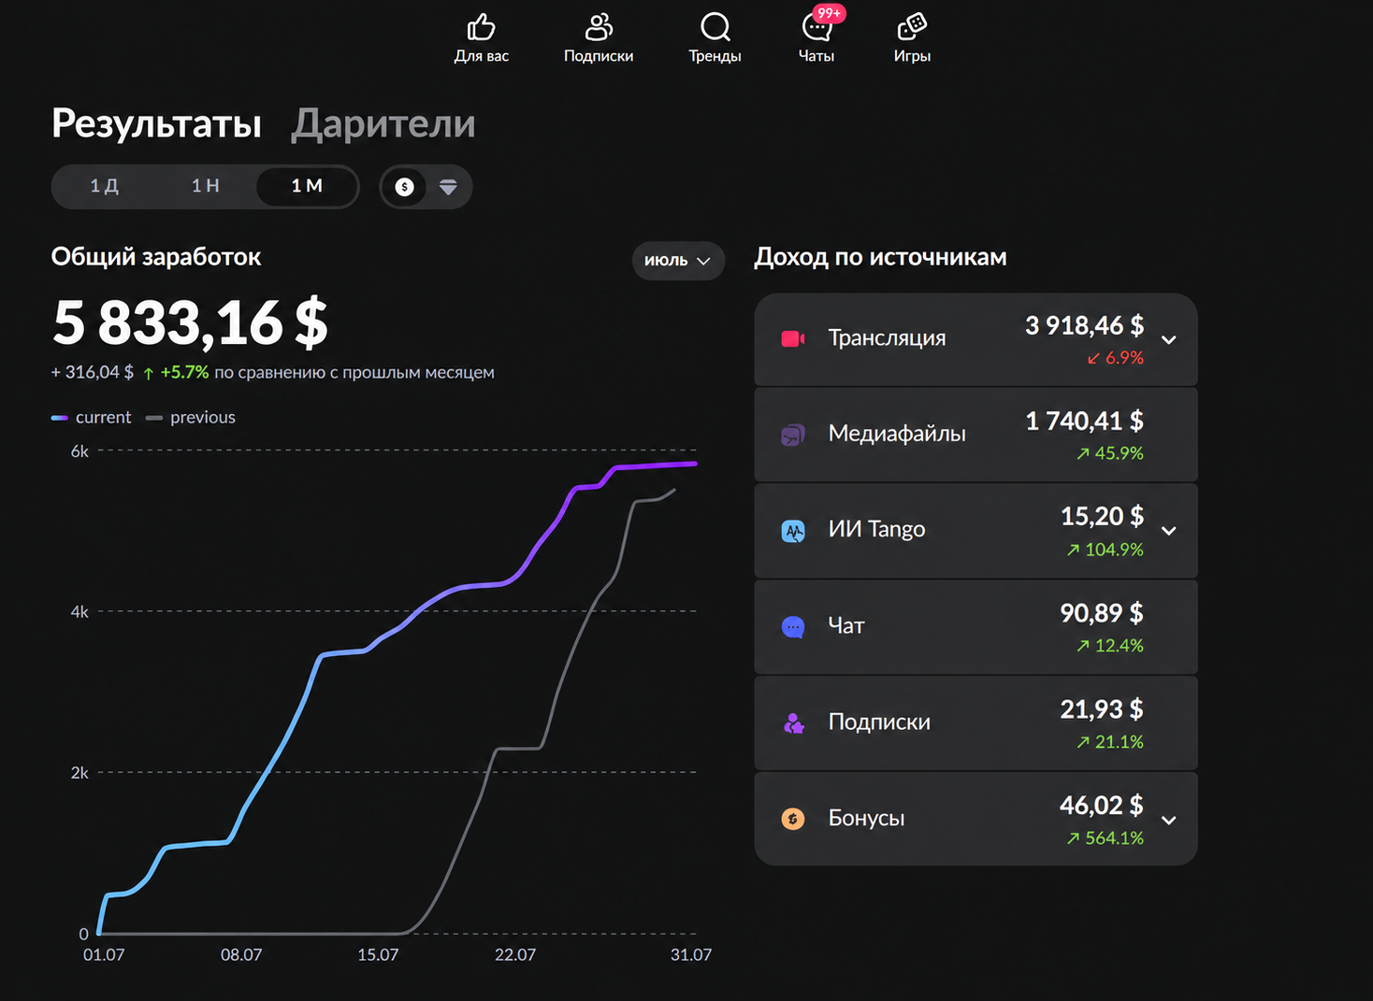Open the 'Для вас' feed icon

coord(481,27)
